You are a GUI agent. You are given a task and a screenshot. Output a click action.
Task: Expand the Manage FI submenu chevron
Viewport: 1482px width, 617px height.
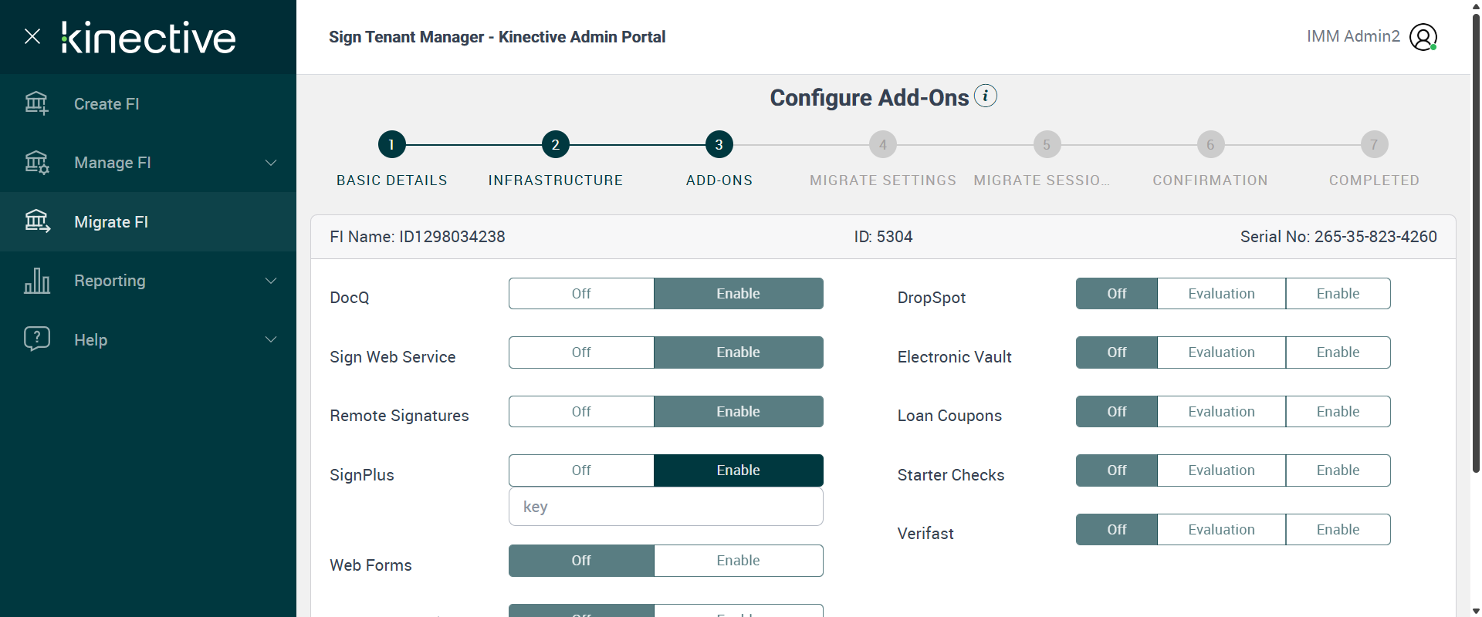[x=271, y=163]
